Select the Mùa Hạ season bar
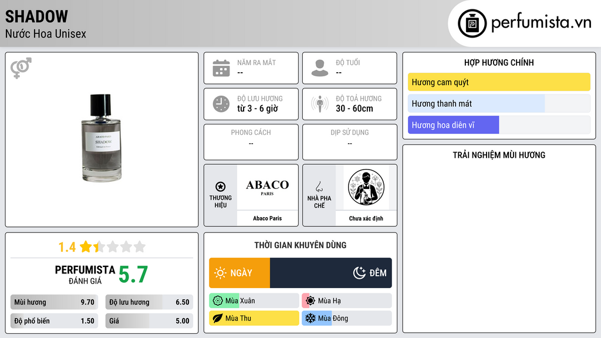Screen dimensions: 601x338 tap(347, 301)
